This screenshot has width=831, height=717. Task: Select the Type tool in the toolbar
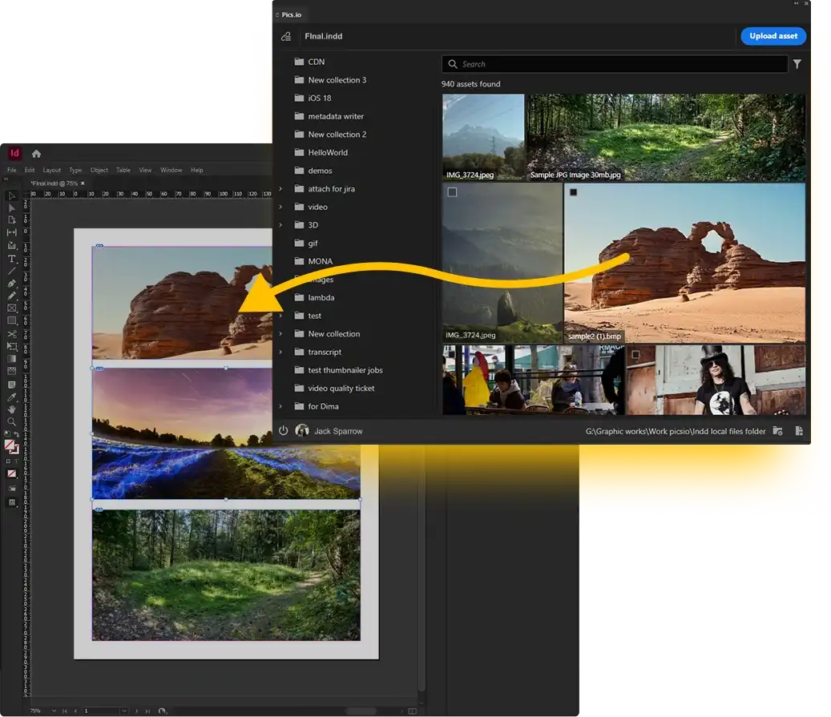(x=12, y=259)
